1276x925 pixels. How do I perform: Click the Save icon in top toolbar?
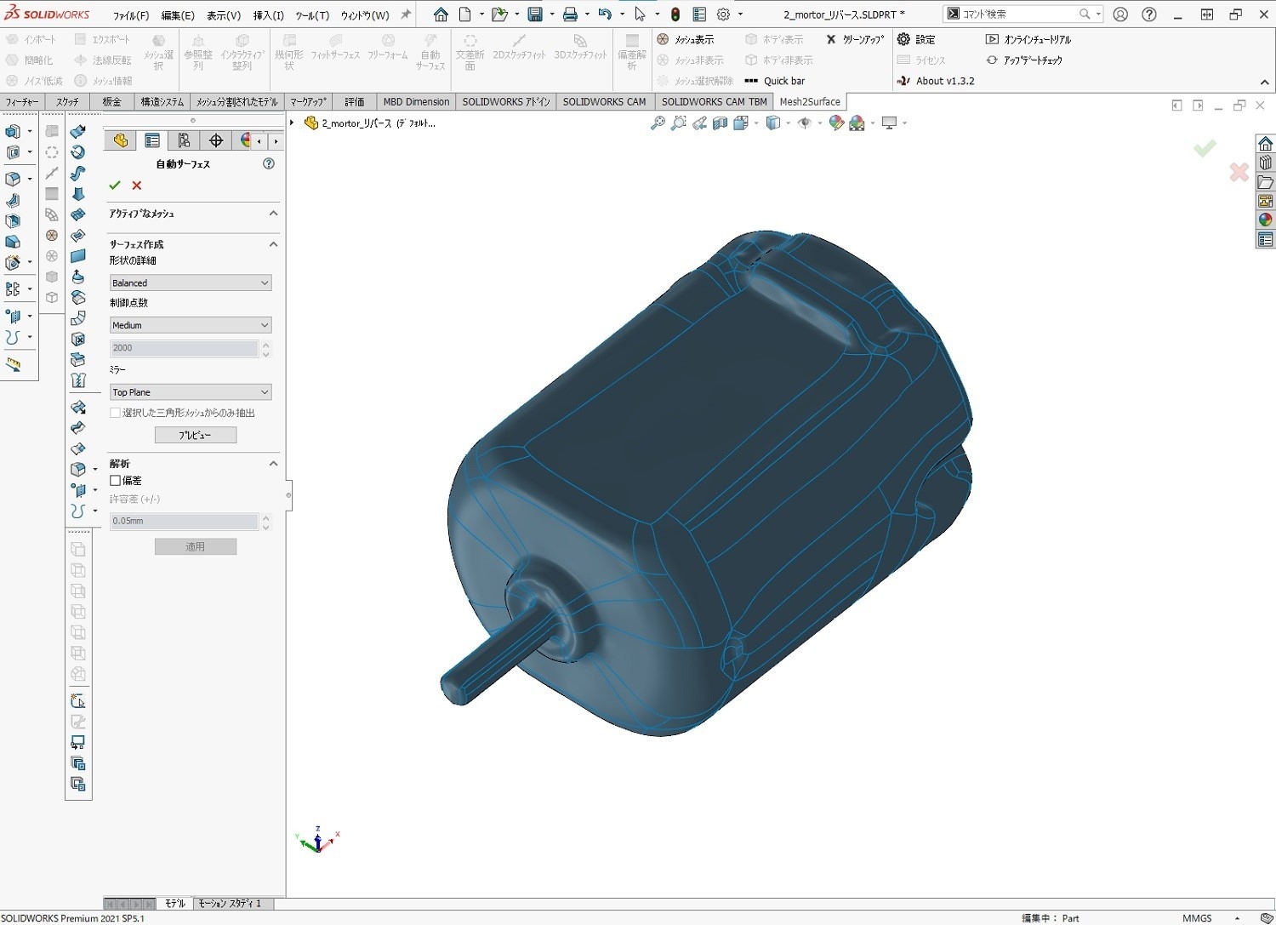click(x=535, y=14)
